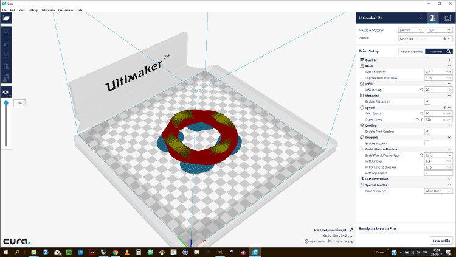Toggle Enable Retraction checkbox
The width and height of the screenshot is (456, 257).
[427, 102]
